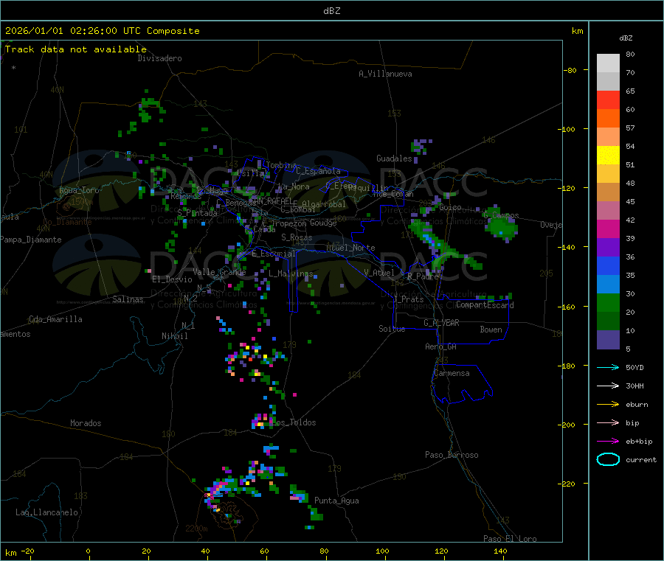The width and height of the screenshot is (664, 561).
Task: Click the Guico map label
Action: coord(450,207)
